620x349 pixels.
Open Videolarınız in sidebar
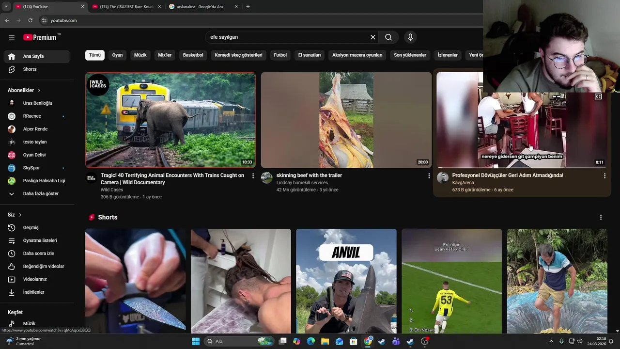pos(37,279)
